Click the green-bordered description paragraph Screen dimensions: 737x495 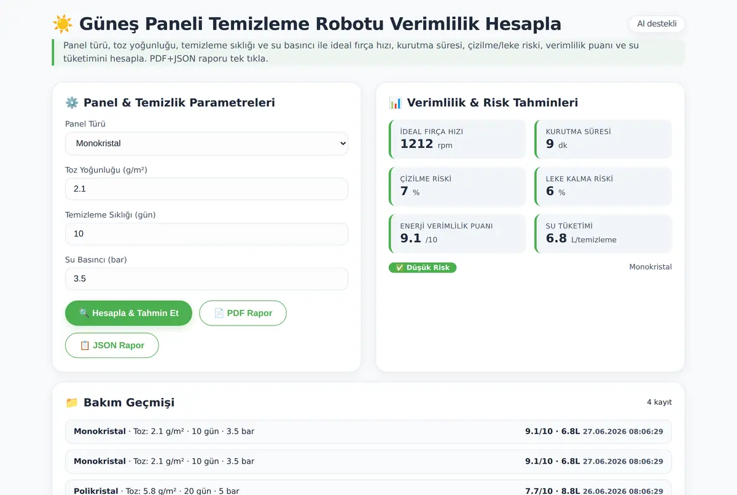pyautogui.click(x=368, y=52)
